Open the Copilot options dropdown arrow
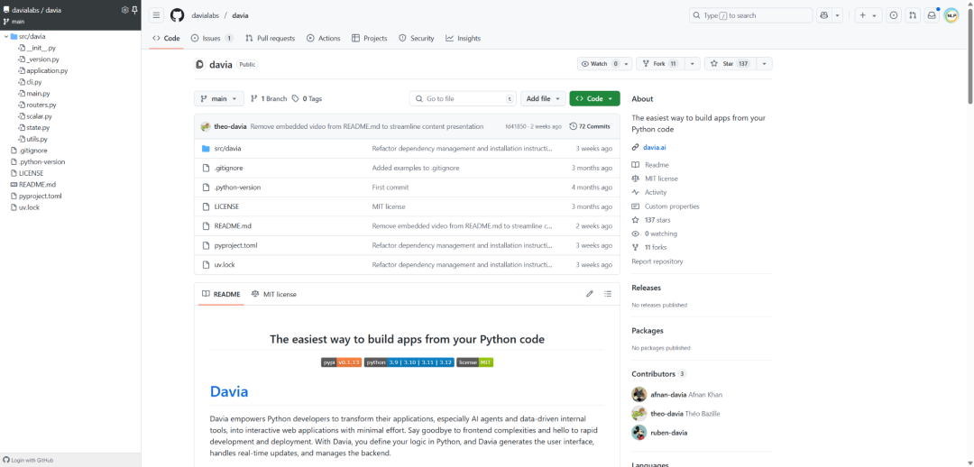 [837, 15]
